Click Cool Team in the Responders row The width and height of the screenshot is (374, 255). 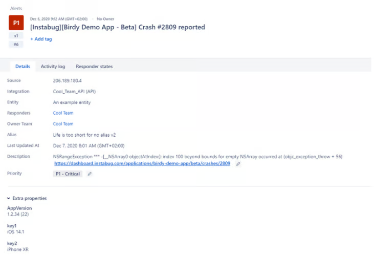point(63,113)
